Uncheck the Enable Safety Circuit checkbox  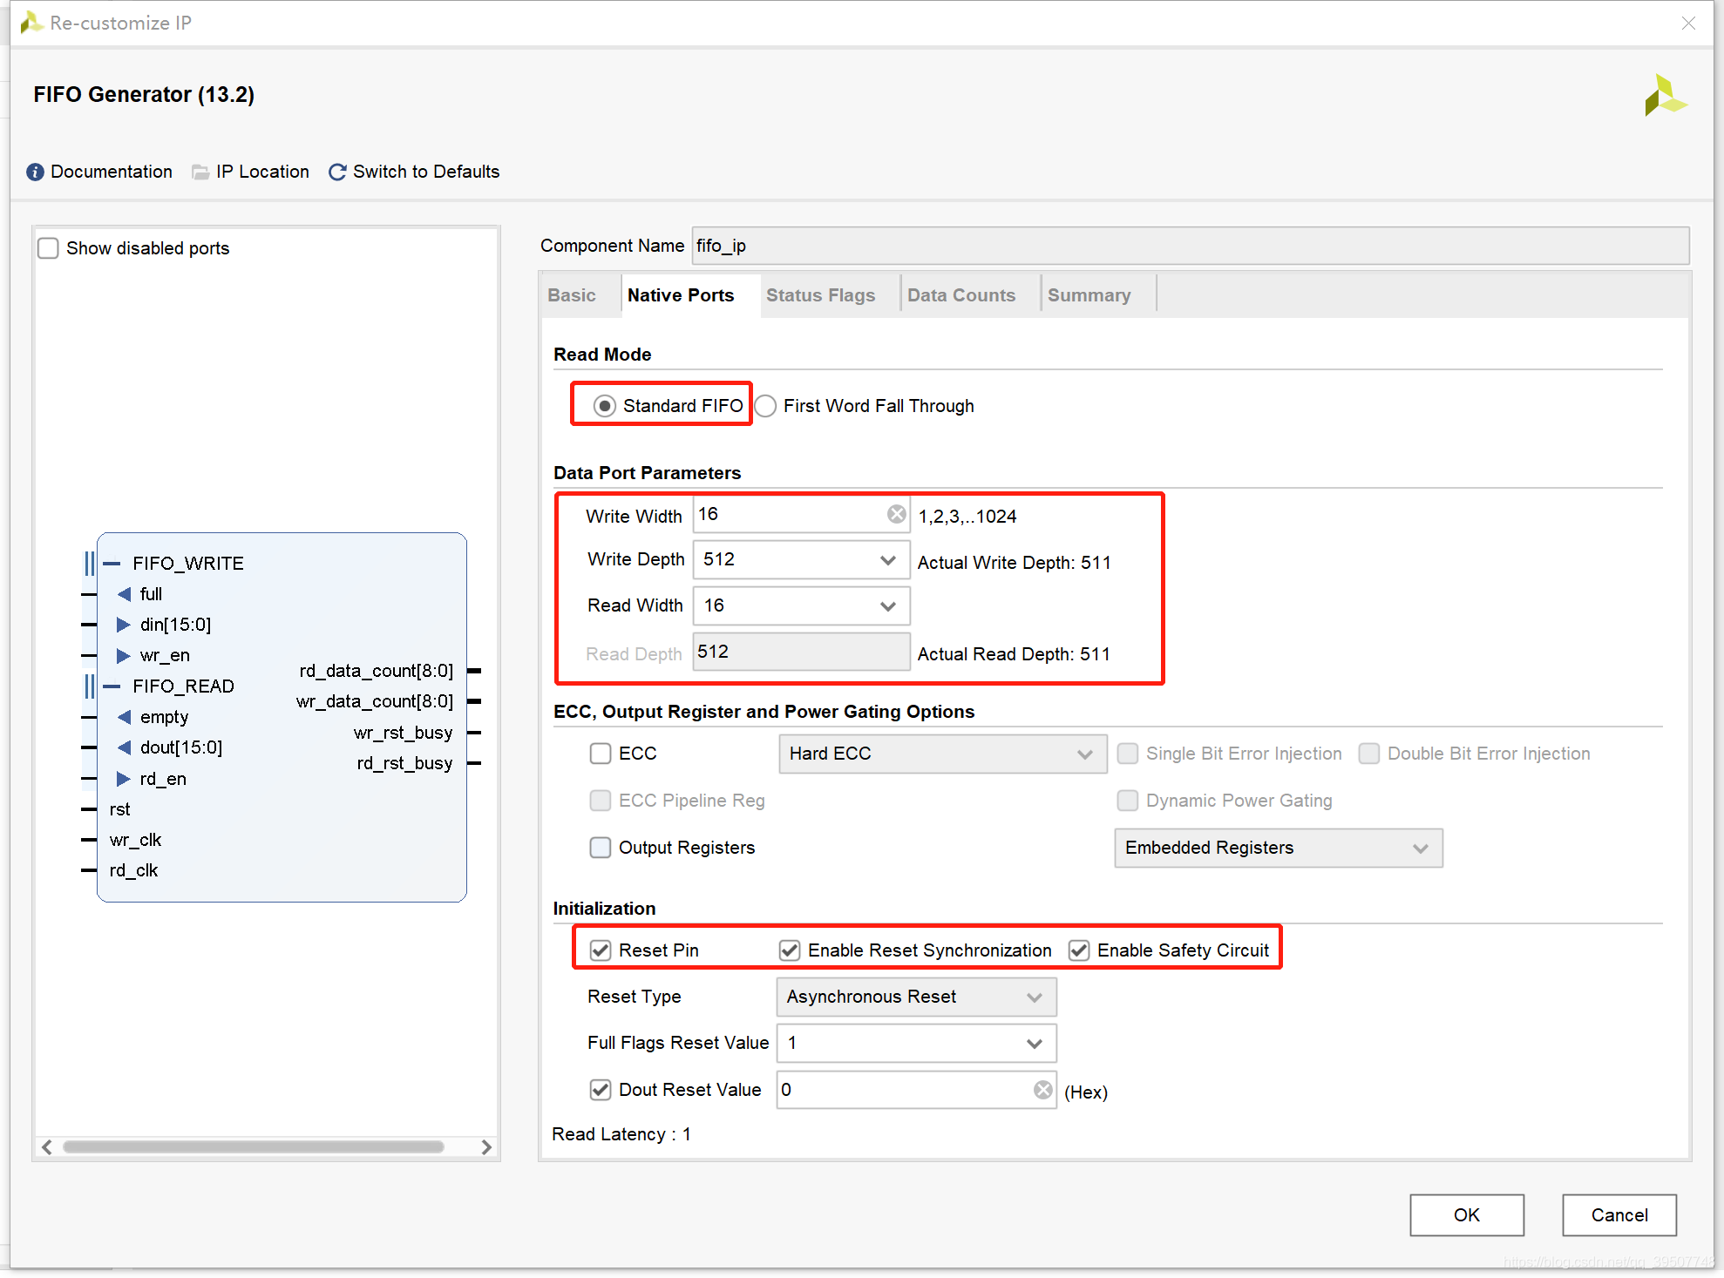pos(1079,950)
